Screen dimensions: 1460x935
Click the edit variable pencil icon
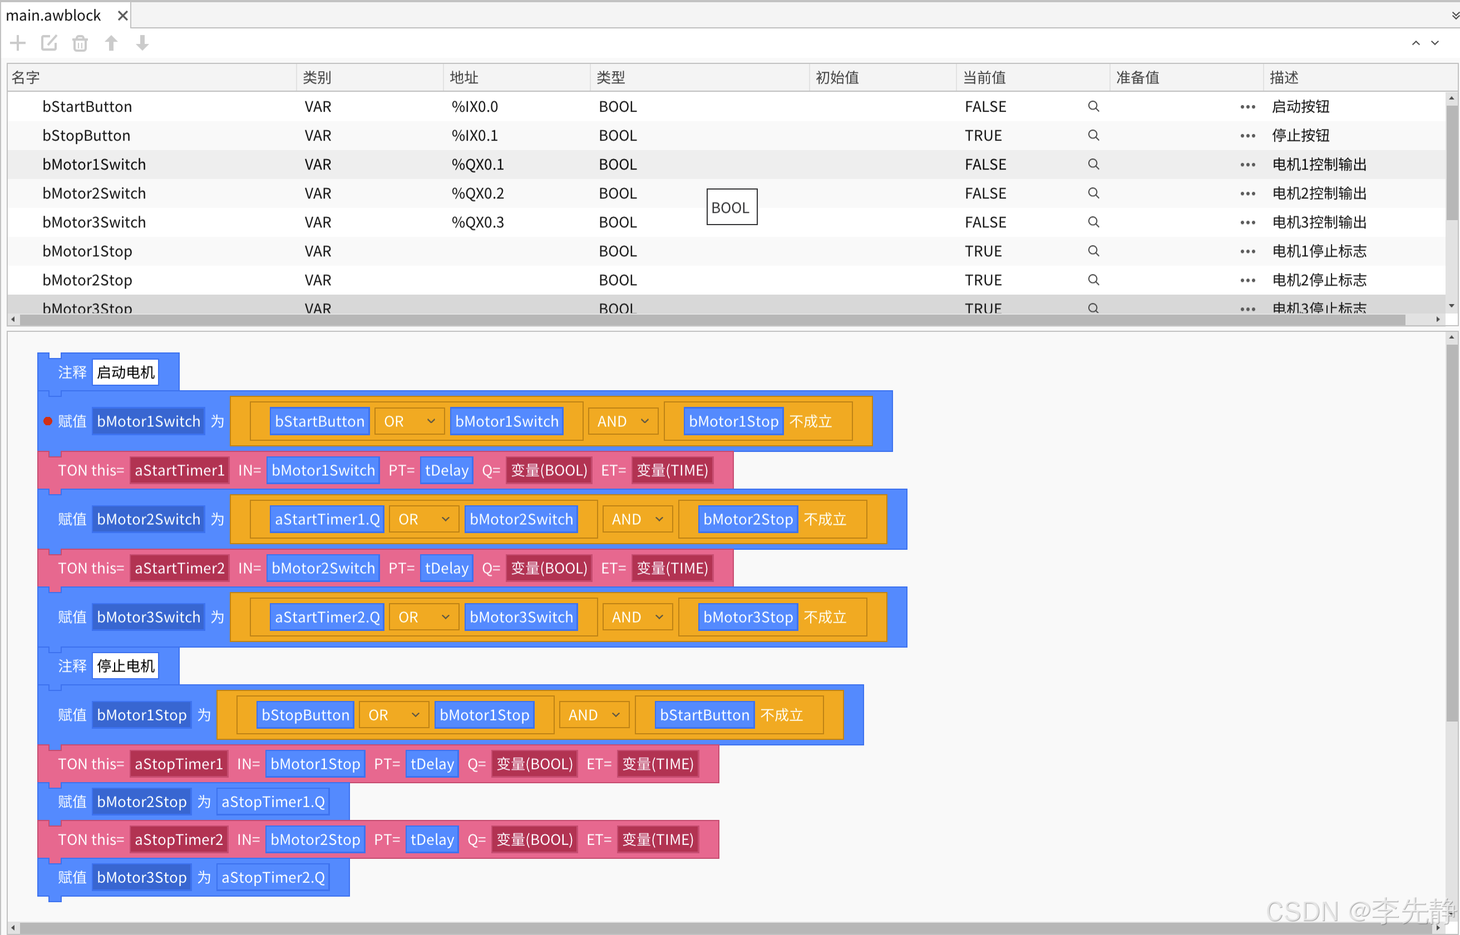point(48,43)
